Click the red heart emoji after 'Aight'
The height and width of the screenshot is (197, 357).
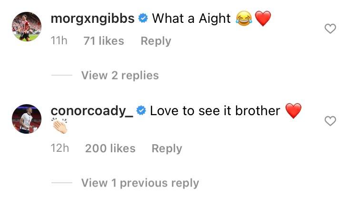tap(263, 19)
